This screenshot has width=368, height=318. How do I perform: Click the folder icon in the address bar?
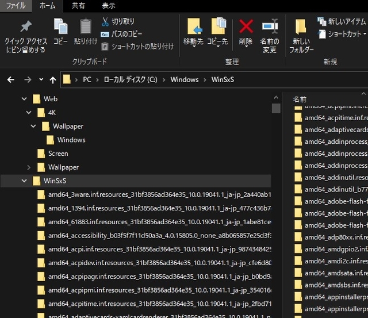[67, 79]
